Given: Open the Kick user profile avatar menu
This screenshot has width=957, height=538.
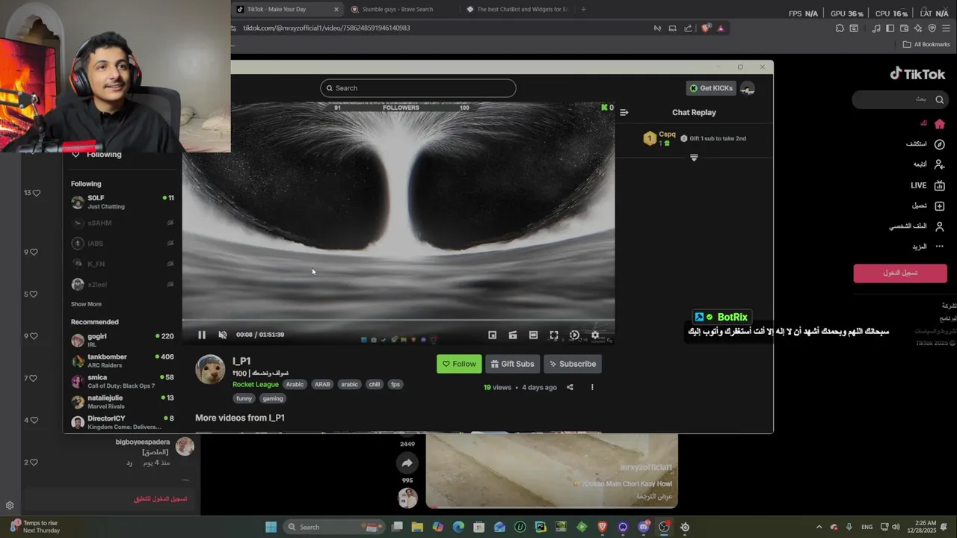Looking at the screenshot, I should (747, 88).
